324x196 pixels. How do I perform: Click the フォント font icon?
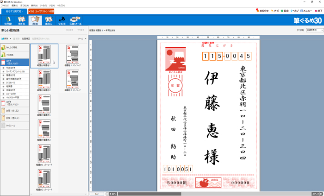point(62,20)
